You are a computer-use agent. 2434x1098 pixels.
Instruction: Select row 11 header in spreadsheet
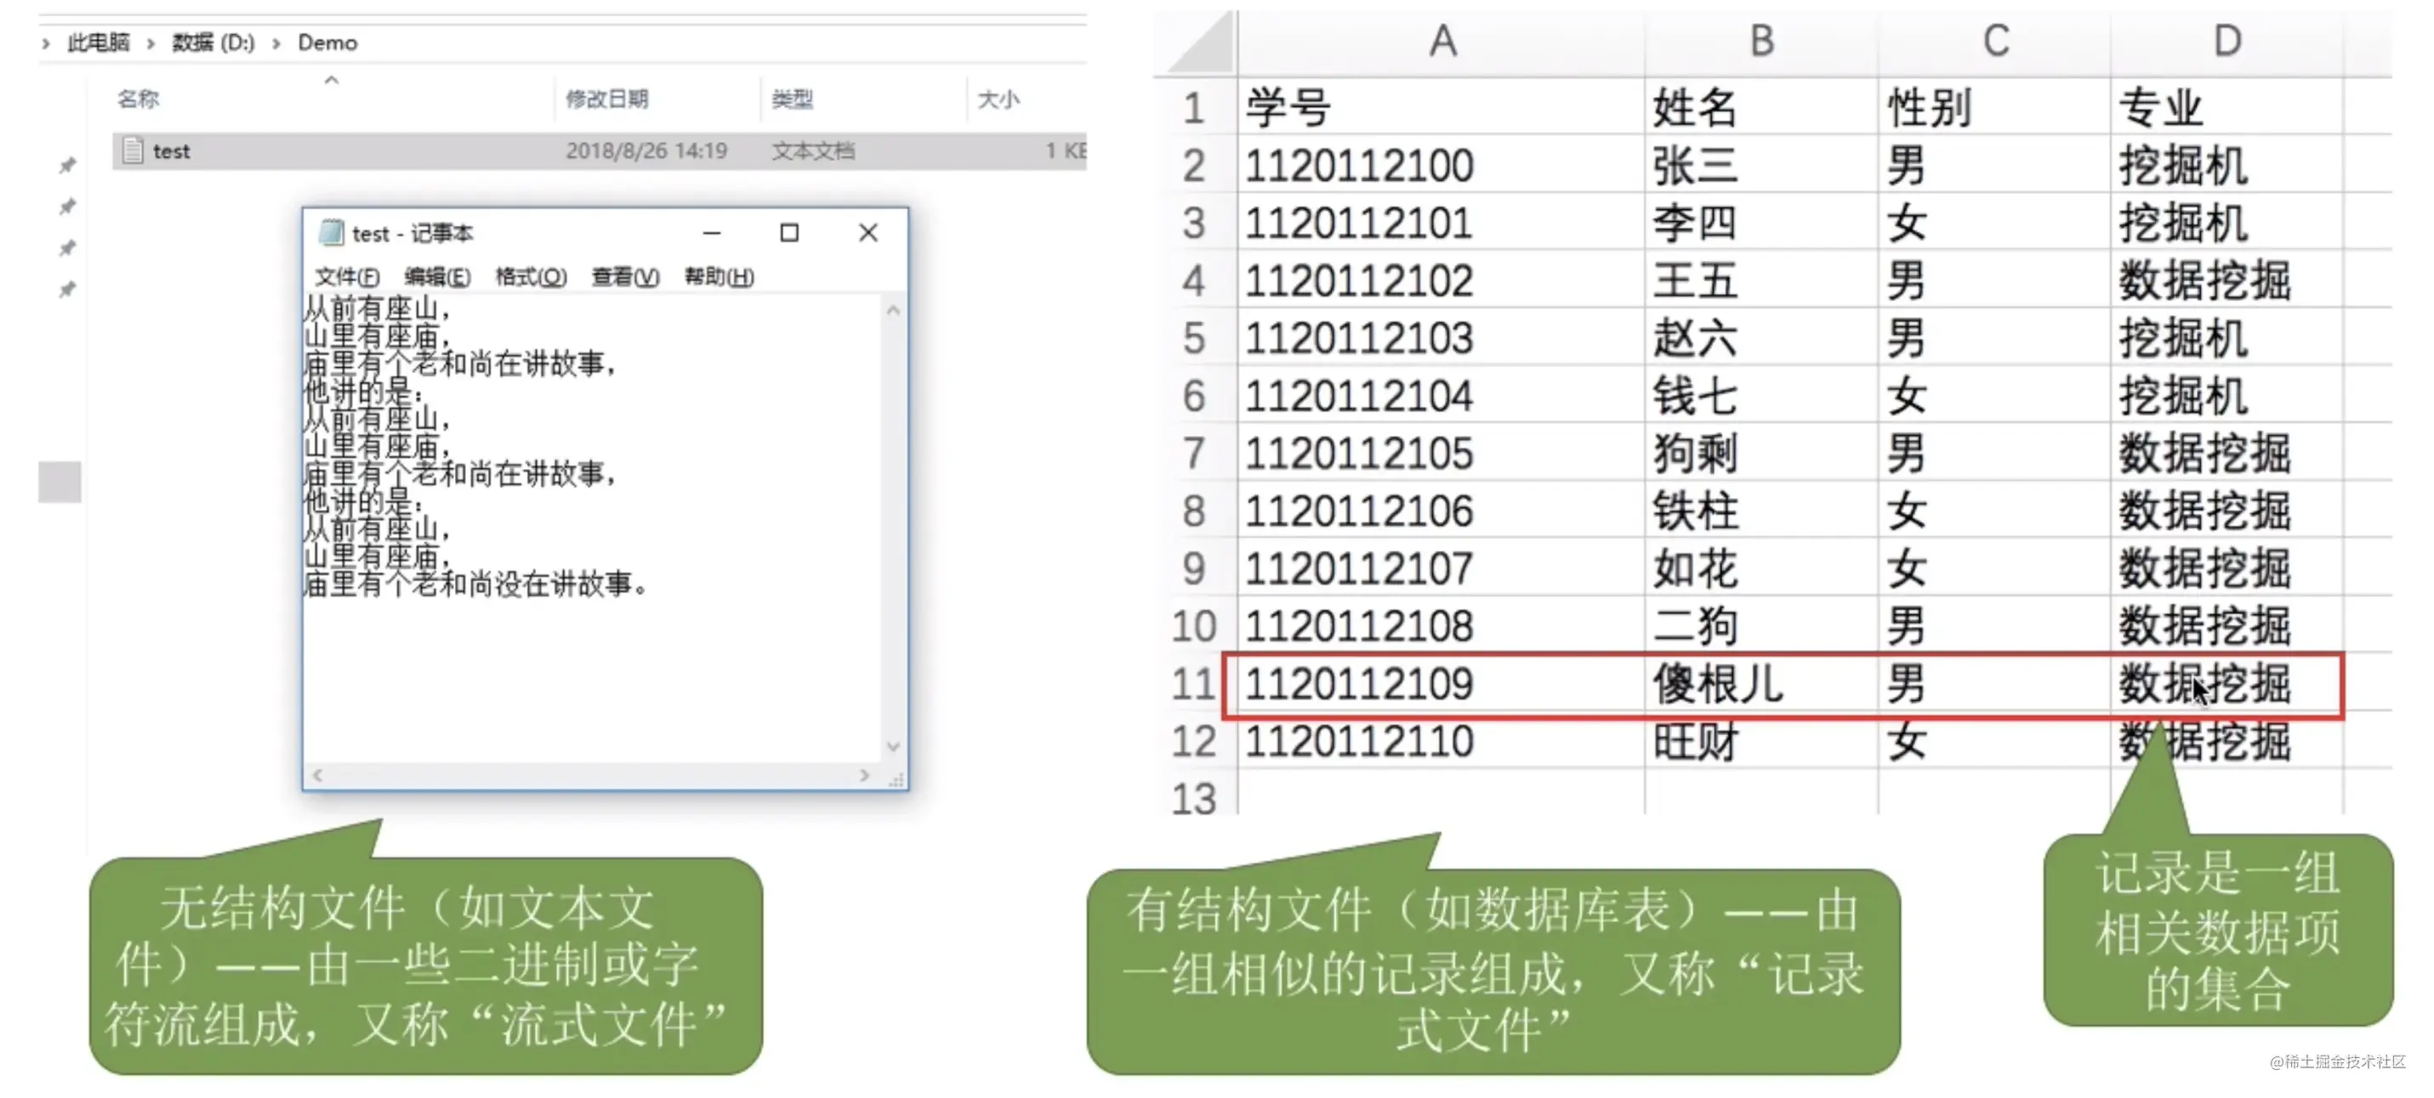[x=1194, y=683]
